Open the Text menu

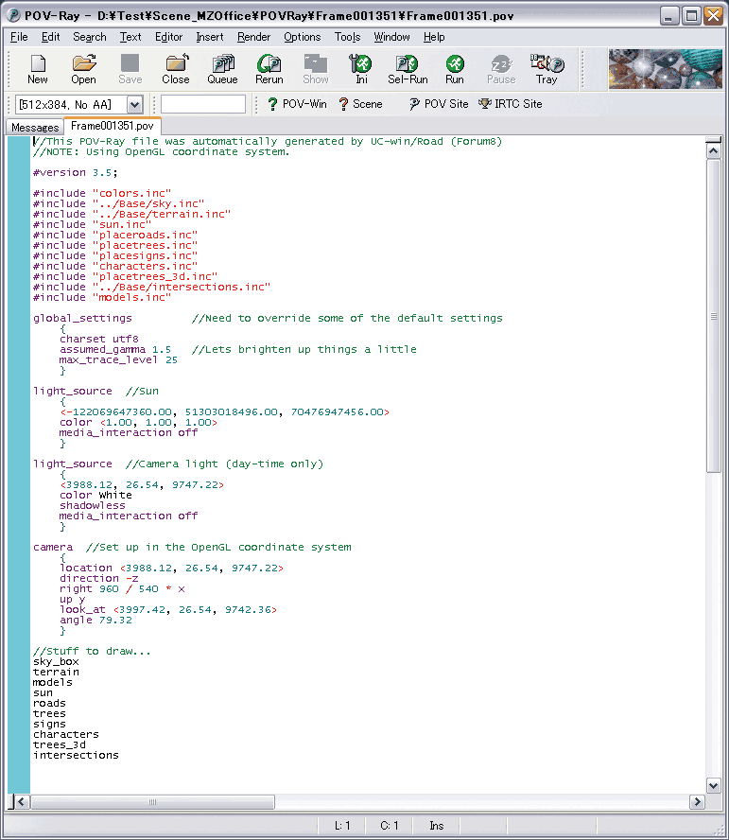tap(130, 37)
